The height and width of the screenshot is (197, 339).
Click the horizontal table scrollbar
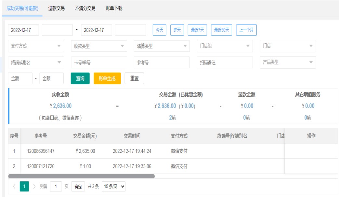pyautogui.click(x=81, y=176)
